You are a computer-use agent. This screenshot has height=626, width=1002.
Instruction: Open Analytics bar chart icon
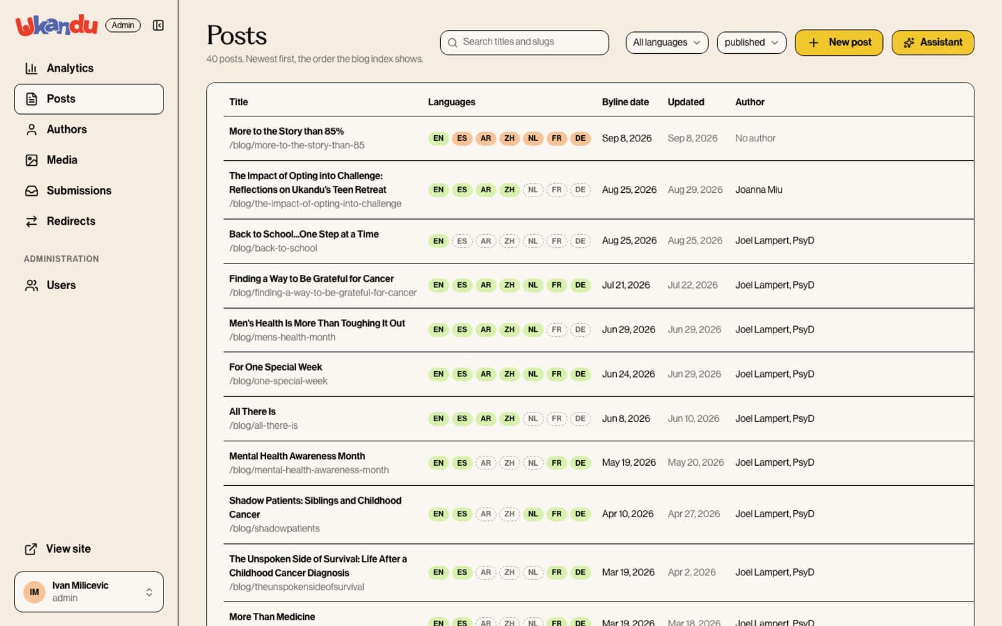coord(31,68)
